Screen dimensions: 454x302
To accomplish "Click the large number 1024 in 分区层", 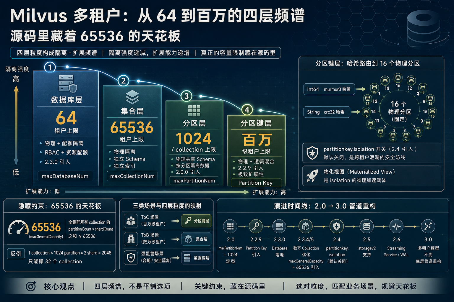I will (x=194, y=139).
